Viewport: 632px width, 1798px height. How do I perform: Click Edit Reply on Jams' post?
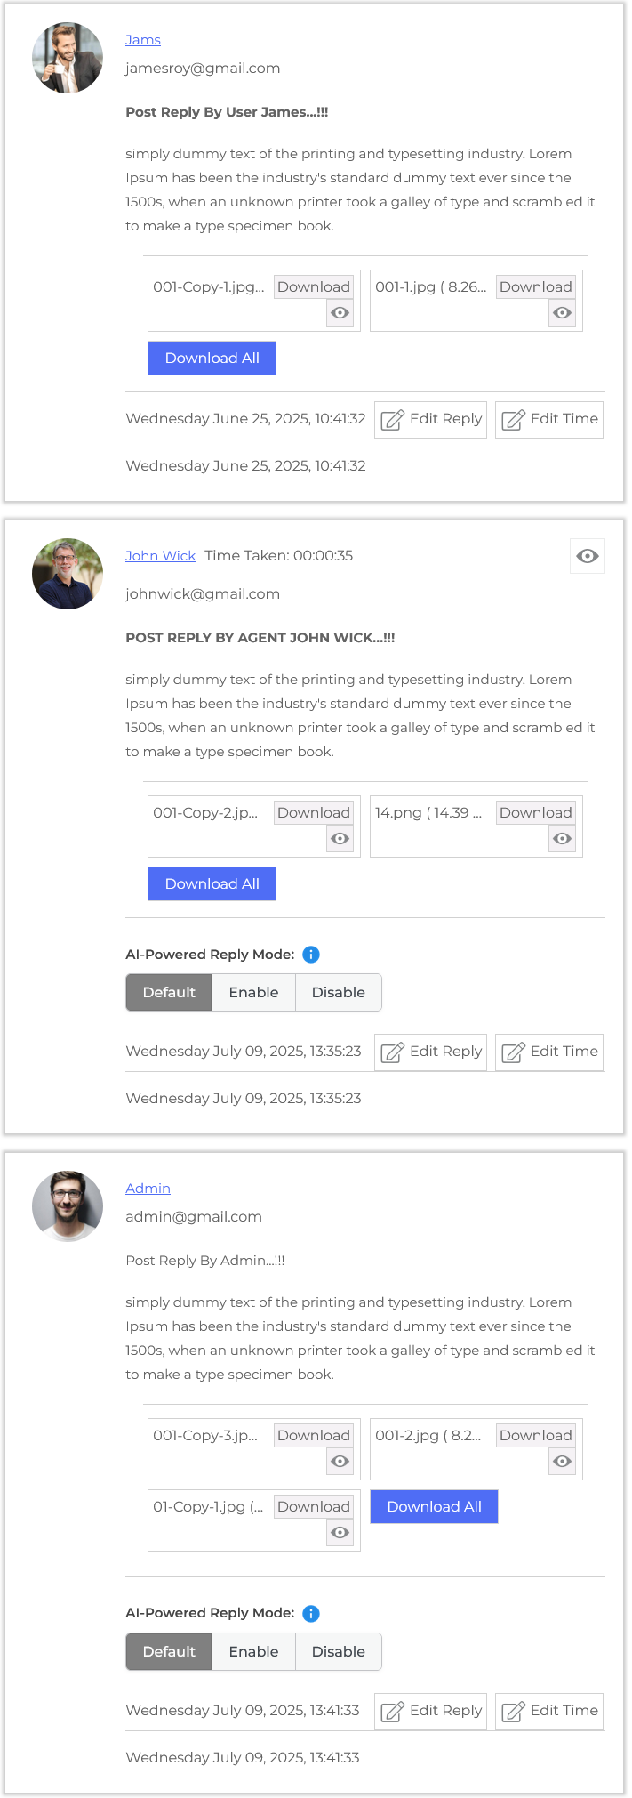(431, 419)
